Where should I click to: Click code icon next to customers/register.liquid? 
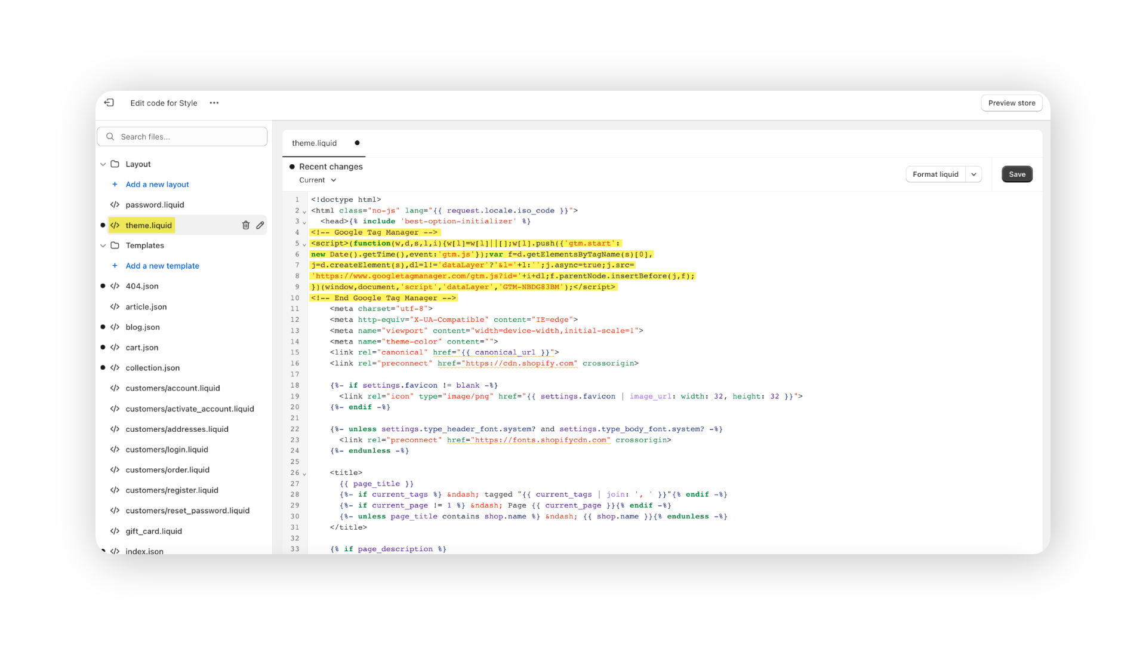[x=115, y=490]
